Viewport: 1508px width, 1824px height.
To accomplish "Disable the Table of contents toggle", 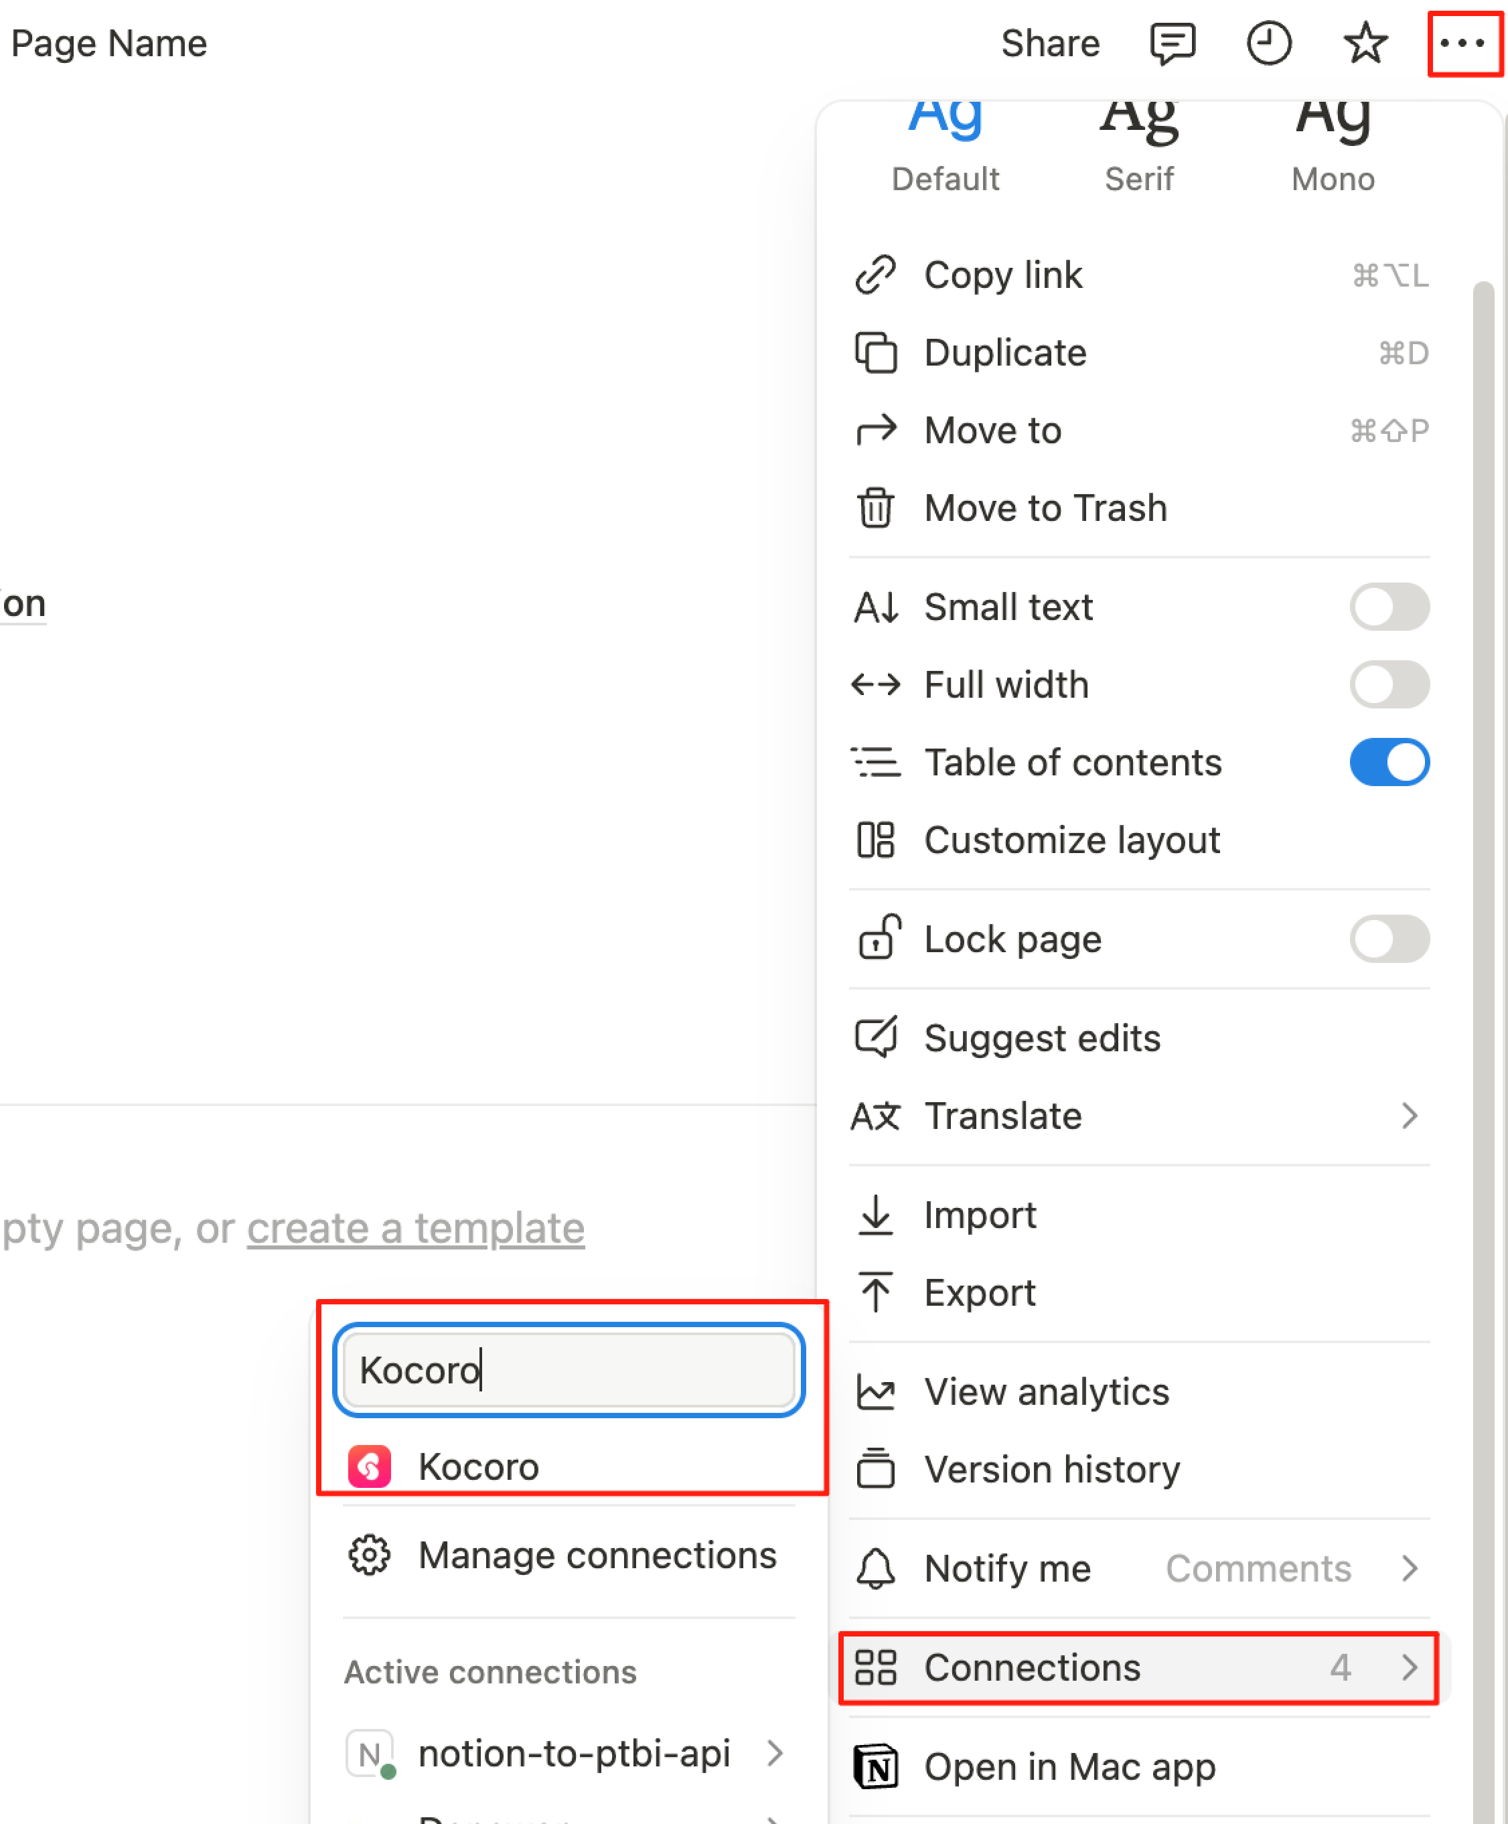I will coord(1389,763).
